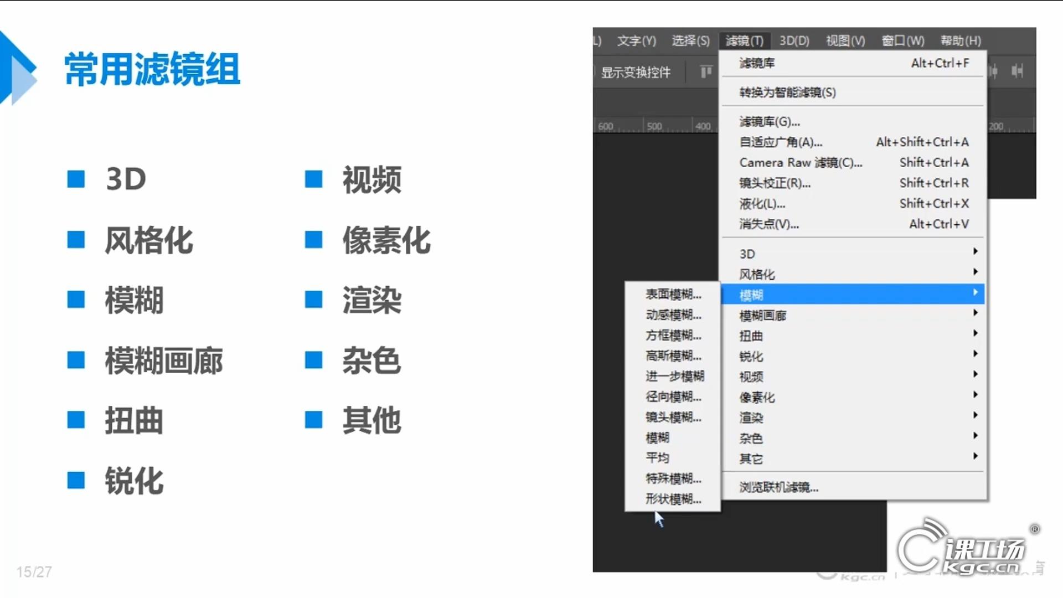Expand the 3D filter submenu

click(853, 254)
